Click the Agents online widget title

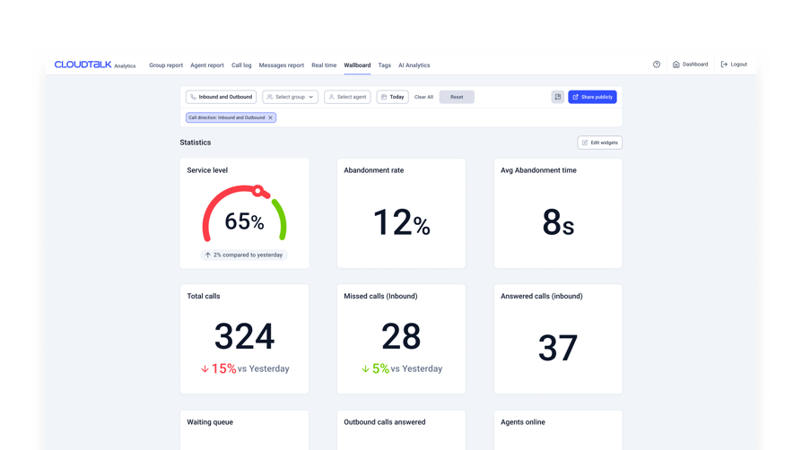click(x=523, y=422)
